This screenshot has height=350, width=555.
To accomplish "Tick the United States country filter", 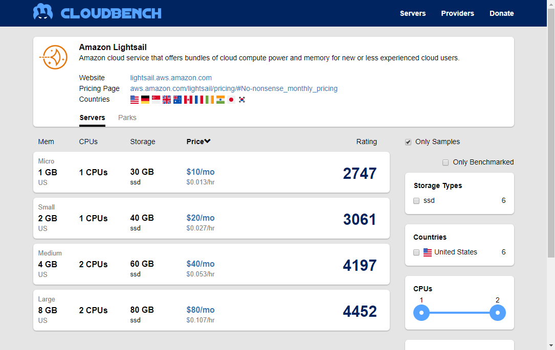I will (416, 252).
